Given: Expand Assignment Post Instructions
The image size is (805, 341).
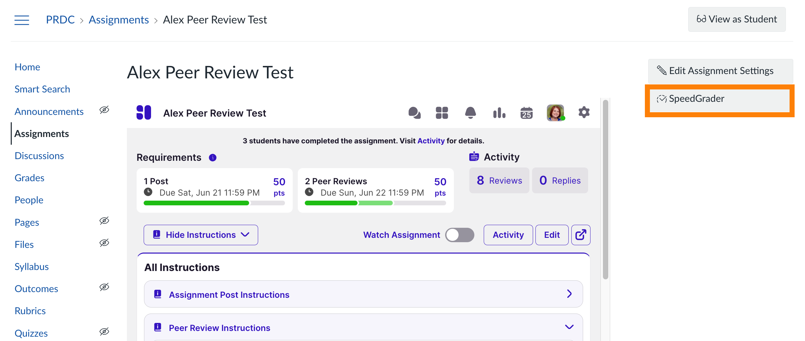Looking at the screenshot, I should point(569,294).
